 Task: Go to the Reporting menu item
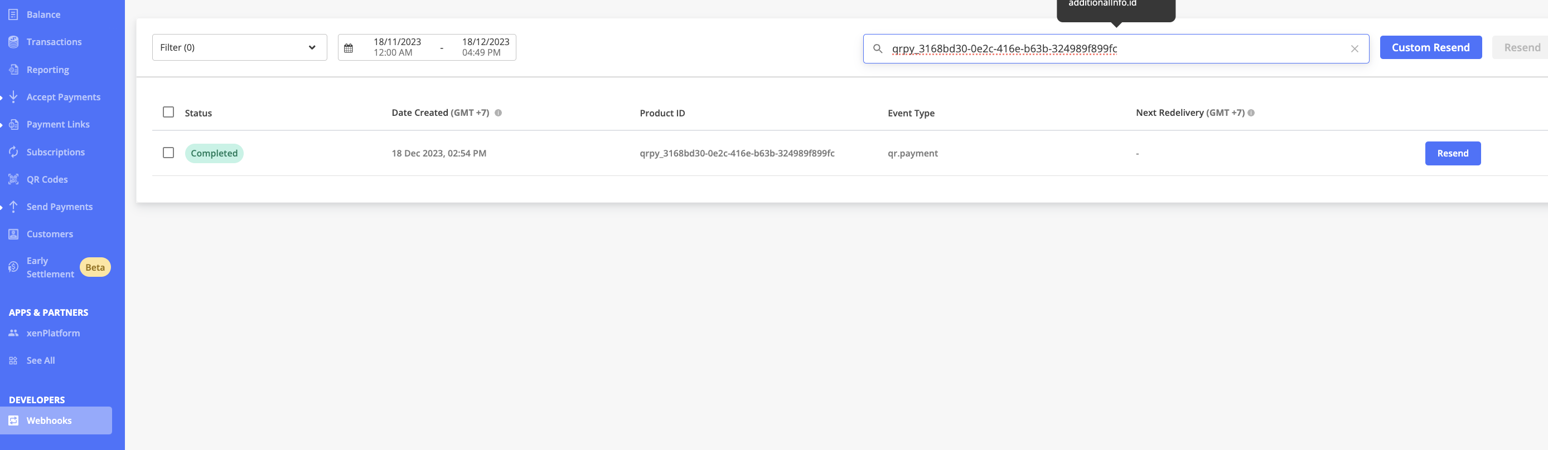coord(47,70)
